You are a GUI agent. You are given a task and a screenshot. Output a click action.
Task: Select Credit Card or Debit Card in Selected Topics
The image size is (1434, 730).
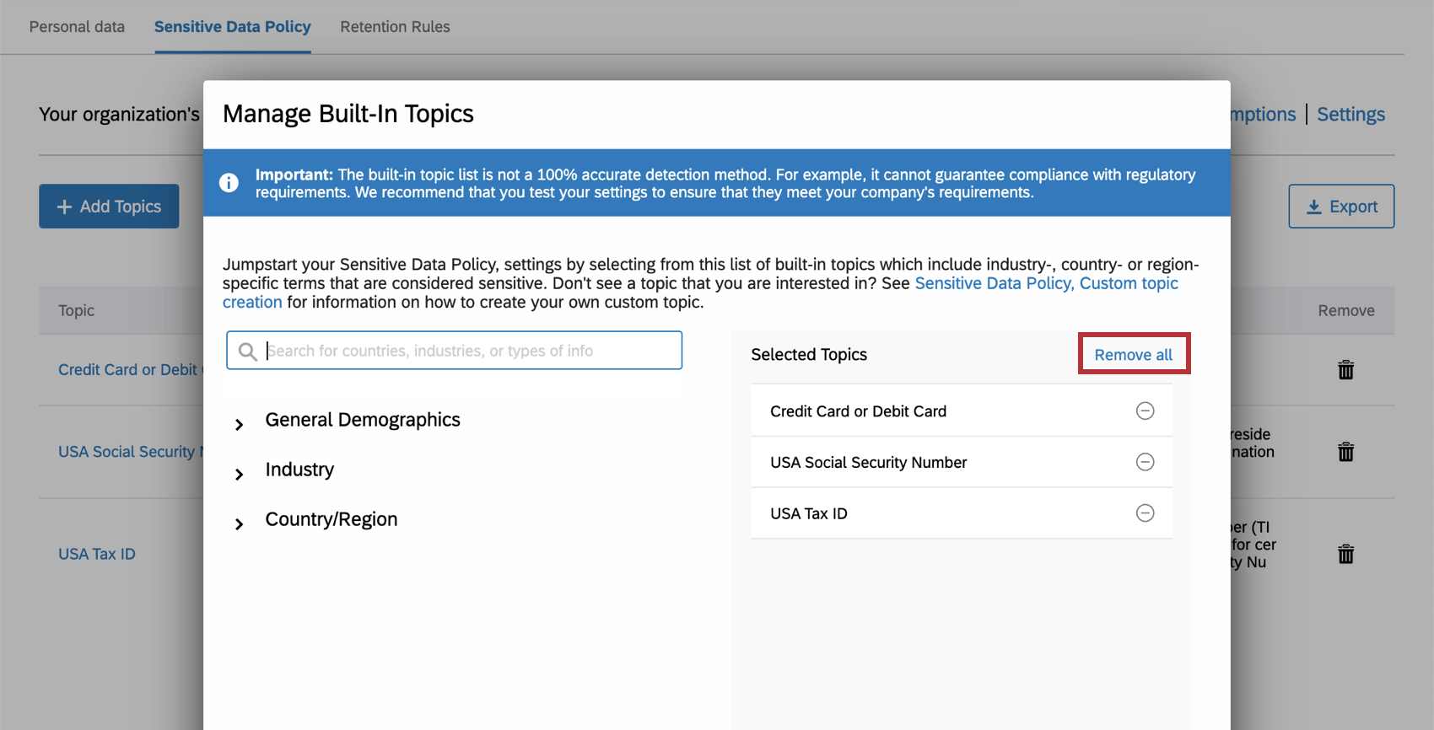[962, 411]
